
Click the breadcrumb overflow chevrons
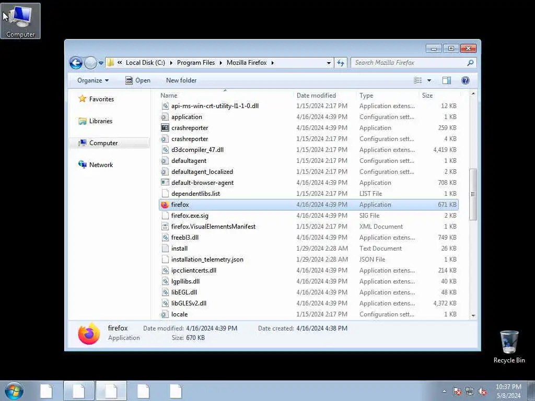tap(120, 63)
